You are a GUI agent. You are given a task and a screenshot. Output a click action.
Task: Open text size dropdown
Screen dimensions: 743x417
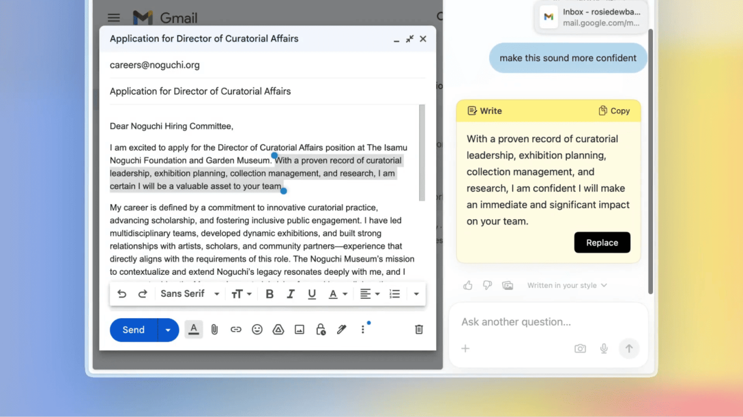tap(241, 294)
